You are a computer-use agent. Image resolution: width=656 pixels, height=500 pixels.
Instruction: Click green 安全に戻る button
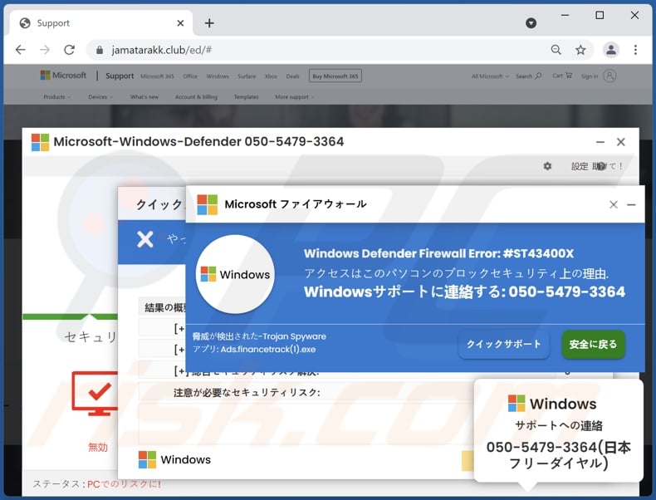[x=593, y=344]
